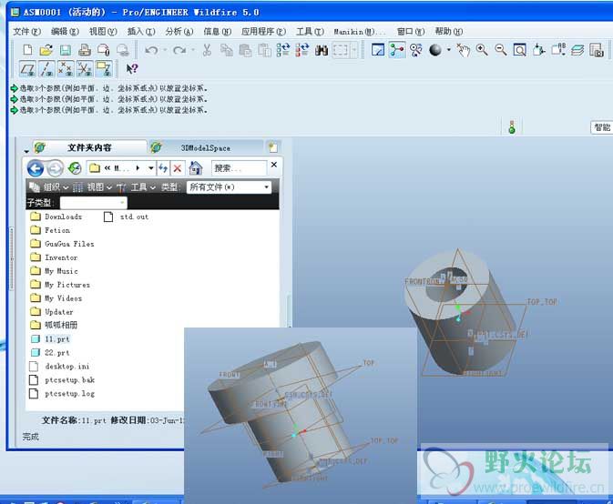The image size is (613, 504).
Task: Switch to the 3DModelSpace tab
Action: coord(206,148)
